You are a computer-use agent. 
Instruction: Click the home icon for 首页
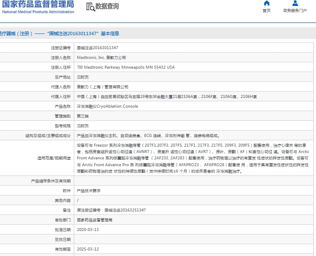pyautogui.click(x=267, y=3)
